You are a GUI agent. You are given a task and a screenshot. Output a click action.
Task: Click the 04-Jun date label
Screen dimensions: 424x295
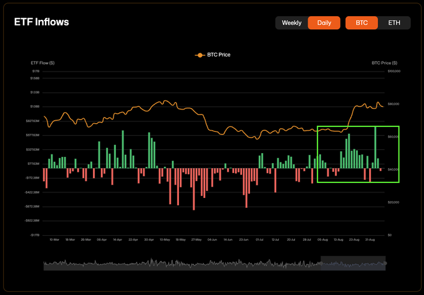[212, 240]
